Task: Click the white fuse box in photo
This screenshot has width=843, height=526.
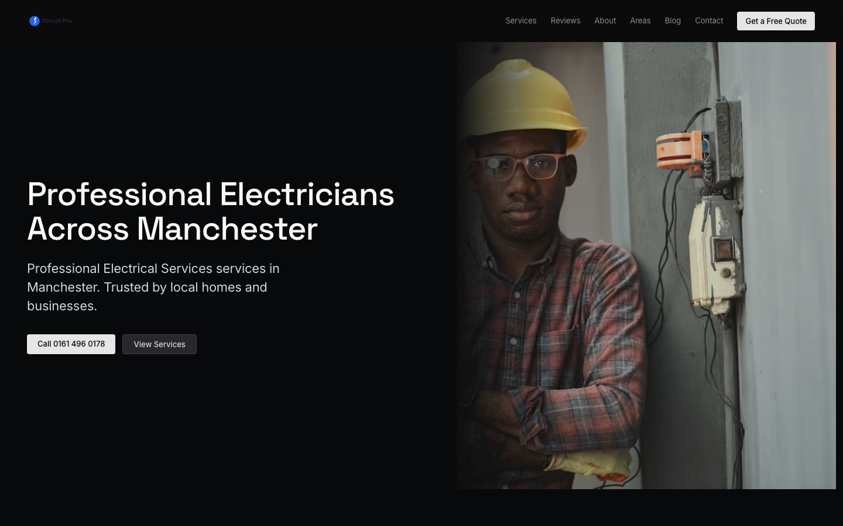Action: pos(715,254)
